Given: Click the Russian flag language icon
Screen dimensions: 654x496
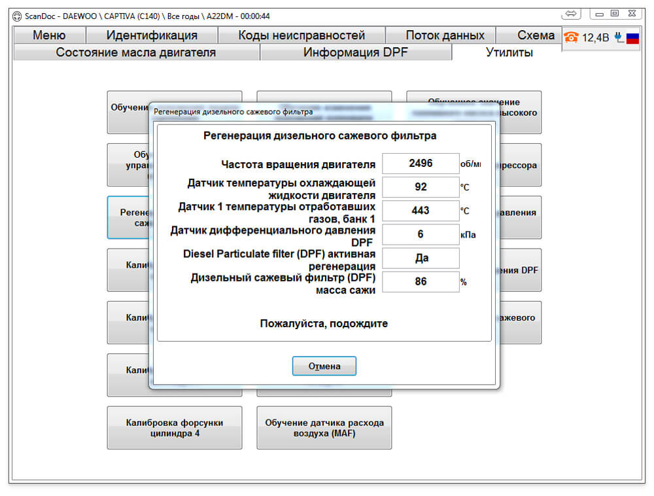Looking at the screenshot, I should (632, 39).
